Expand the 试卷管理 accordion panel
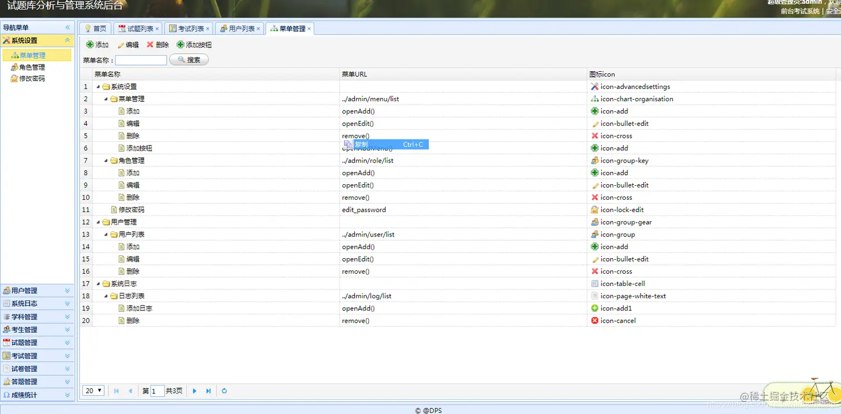 37,368
